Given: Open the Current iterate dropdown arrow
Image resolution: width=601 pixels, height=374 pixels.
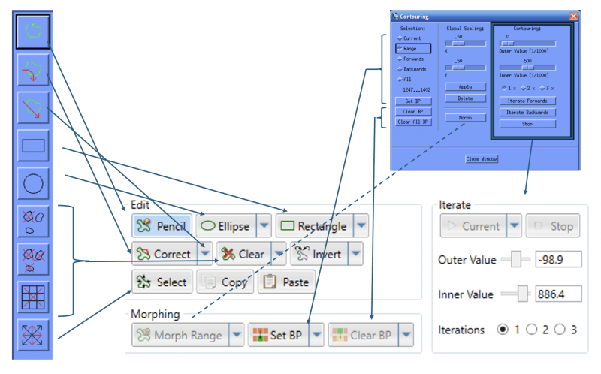Looking at the screenshot, I should pyautogui.click(x=515, y=226).
